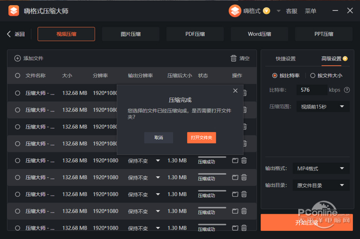The height and width of the screenshot is (239, 360).
Task: Open the 菜单 menu
Action: 311,11
